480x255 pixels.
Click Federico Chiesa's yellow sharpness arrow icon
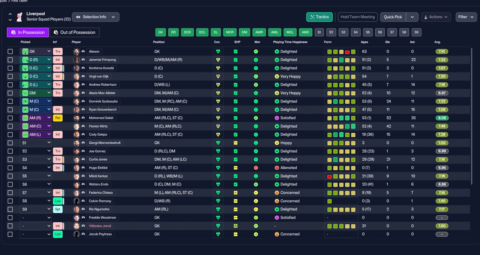(x=236, y=193)
